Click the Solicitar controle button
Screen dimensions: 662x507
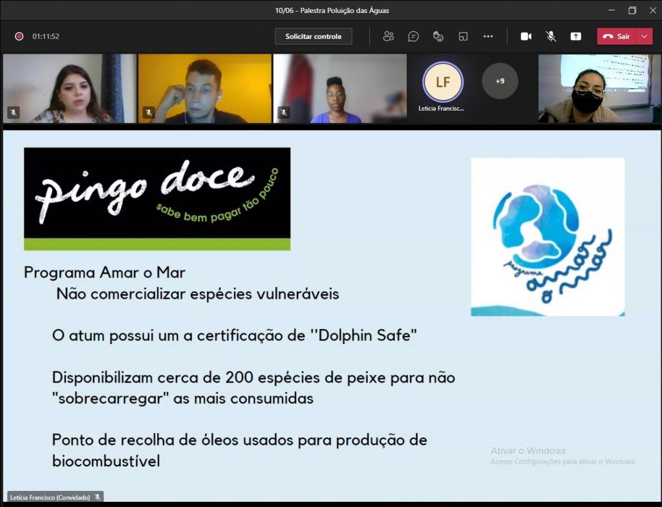tap(314, 36)
